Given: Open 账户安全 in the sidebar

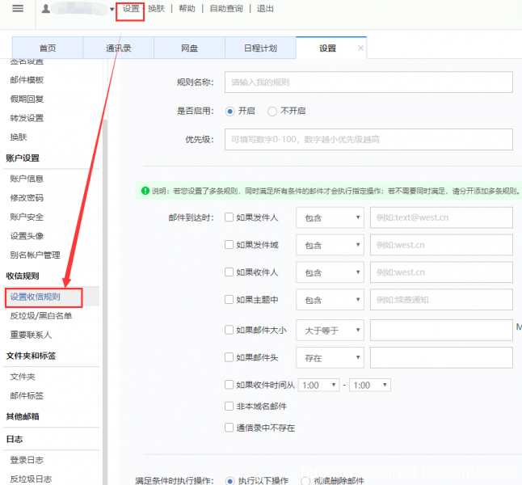Looking at the screenshot, I should point(27,217).
